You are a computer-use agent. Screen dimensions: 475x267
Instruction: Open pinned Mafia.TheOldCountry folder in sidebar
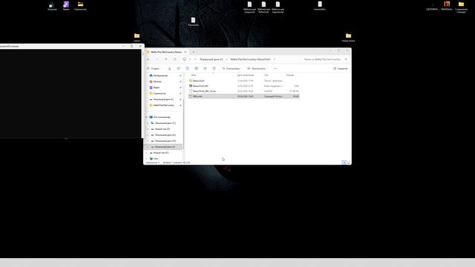[x=163, y=105]
